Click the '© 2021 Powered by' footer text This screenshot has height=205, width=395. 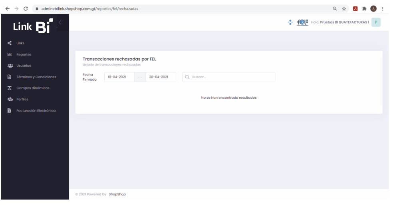click(91, 194)
